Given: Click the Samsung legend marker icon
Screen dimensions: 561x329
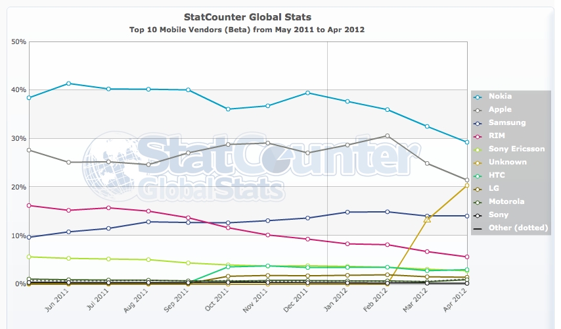Looking at the screenshot, I should [478, 123].
